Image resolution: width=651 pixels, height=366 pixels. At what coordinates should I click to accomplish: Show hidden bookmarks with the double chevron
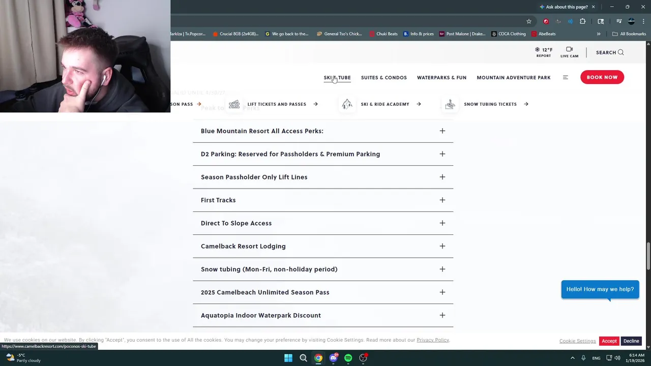[599, 34]
